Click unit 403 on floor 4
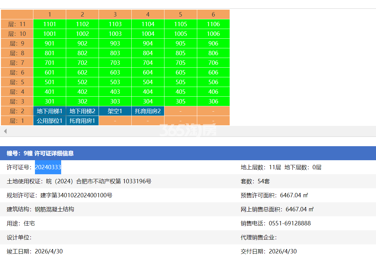Screen dimensions: 376x264 coord(115,92)
